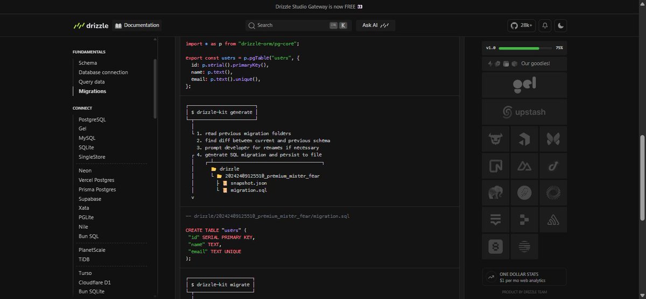The height and width of the screenshot is (299, 646).
Task: Click "migration.sql" file name in tree
Action: click(248, 190)
